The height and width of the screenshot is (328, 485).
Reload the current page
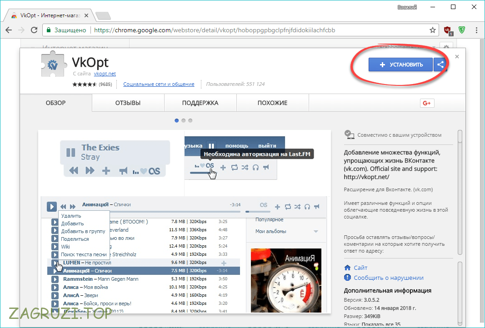34,30
